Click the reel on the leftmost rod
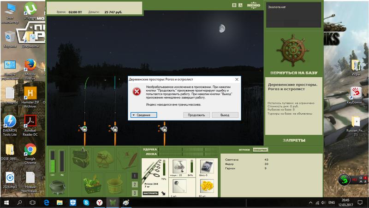Viewport: 369px width, 208px height. [83, 128]
